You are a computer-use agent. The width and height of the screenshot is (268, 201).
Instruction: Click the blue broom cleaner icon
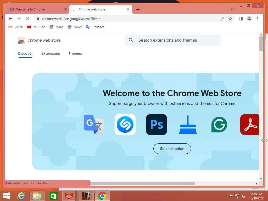[x=188, y=124]
